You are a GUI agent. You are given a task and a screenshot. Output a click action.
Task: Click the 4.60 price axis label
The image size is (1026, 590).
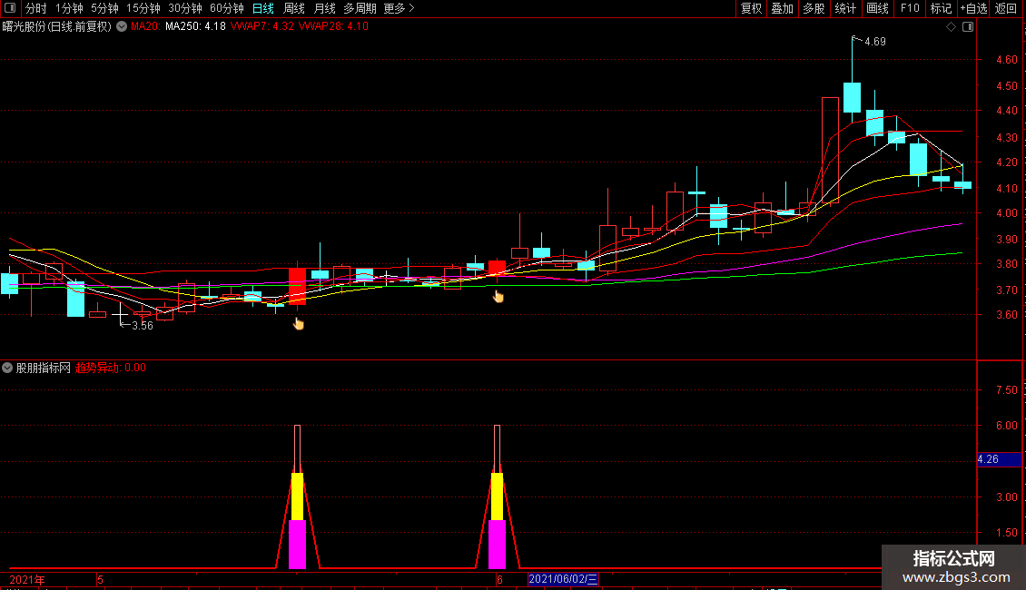(1006, 60)
